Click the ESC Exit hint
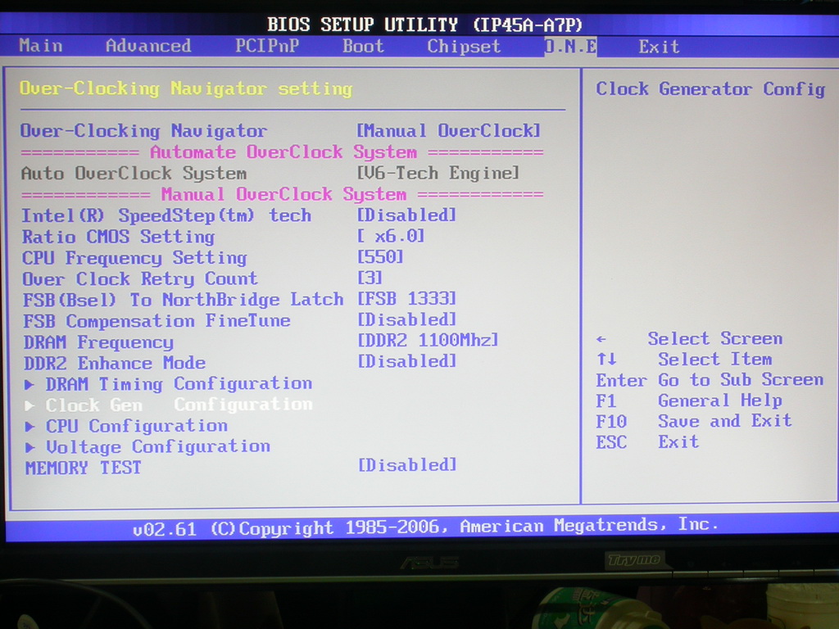This screenshot has width=839, height=629. coord(647,442)
